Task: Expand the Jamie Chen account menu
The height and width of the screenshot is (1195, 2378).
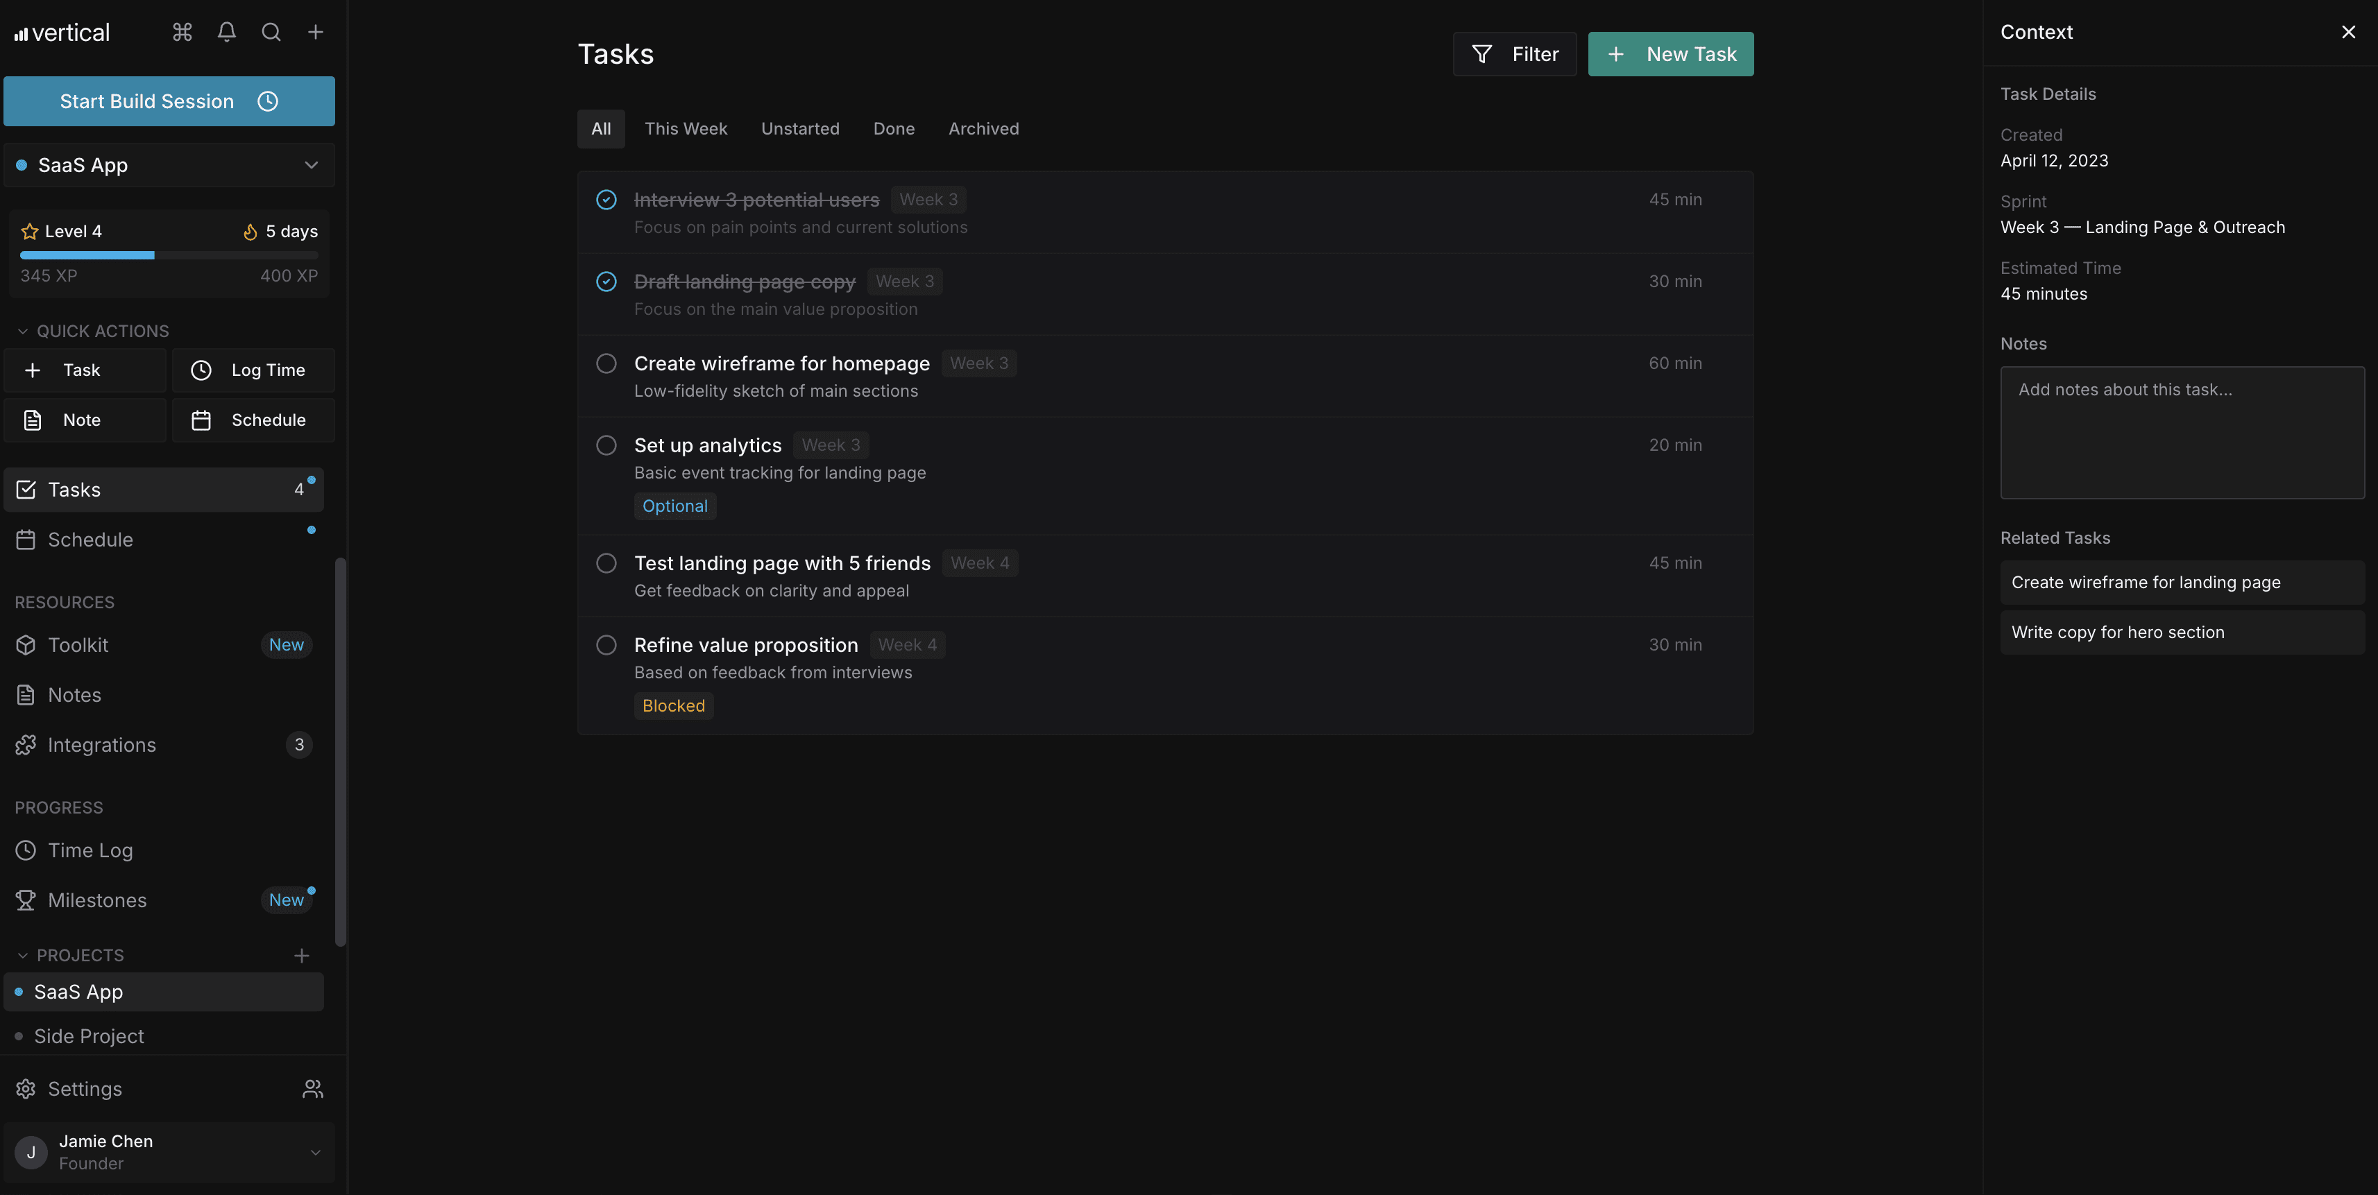Action: pyautogui.click(x=169, y=1153)
